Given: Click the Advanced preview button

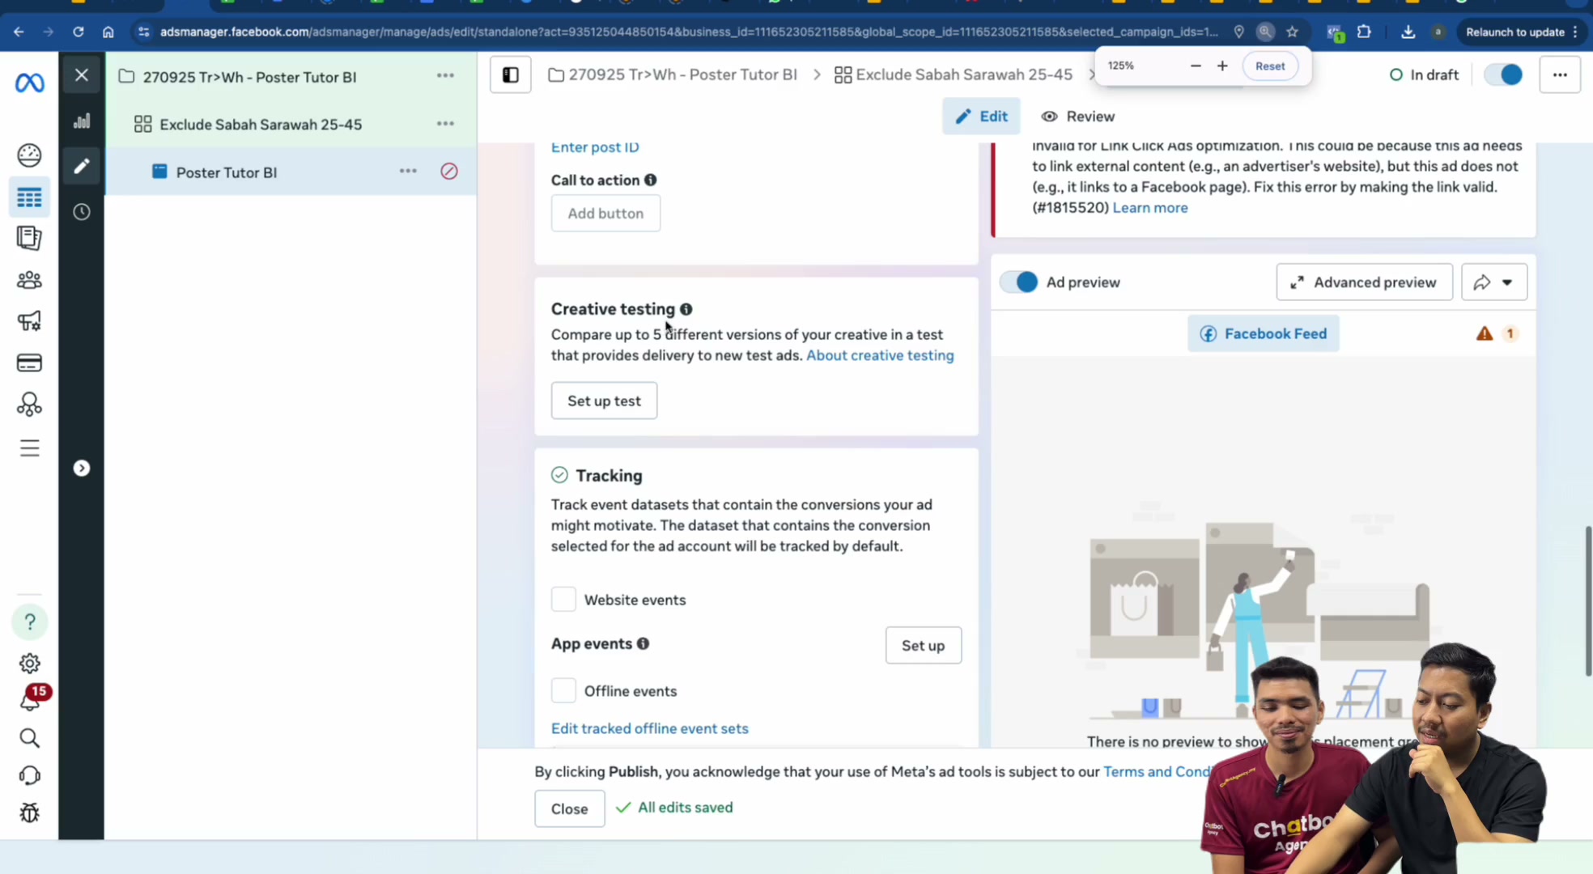Looking at the screenshot, I should [x=1364, y=282].
